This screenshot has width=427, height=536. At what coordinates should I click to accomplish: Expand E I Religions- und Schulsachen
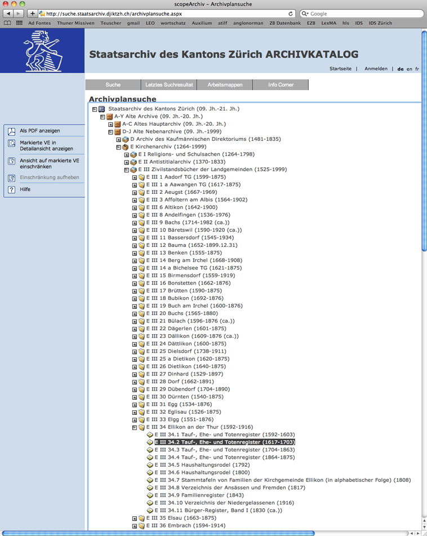point(126,155)
